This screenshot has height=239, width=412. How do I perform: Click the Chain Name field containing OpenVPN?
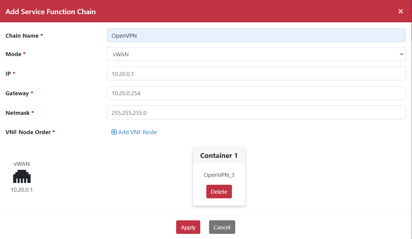(x=256, y=35)
